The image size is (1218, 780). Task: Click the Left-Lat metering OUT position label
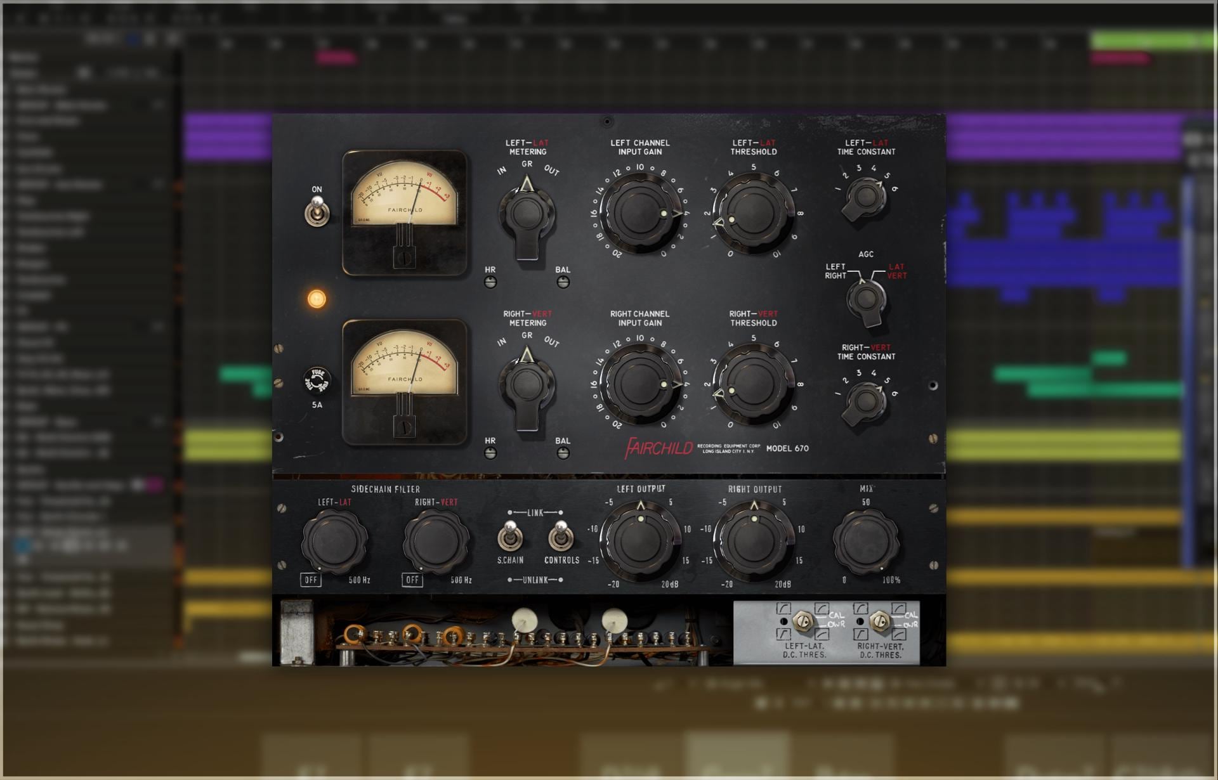[551, 171]
